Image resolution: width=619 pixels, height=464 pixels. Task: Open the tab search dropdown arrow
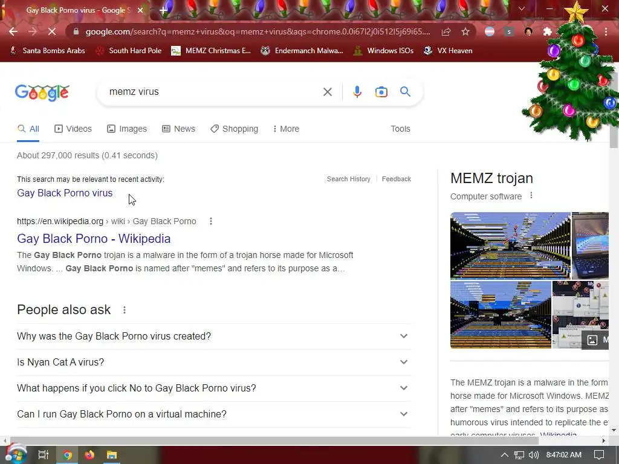click(522, 8)
